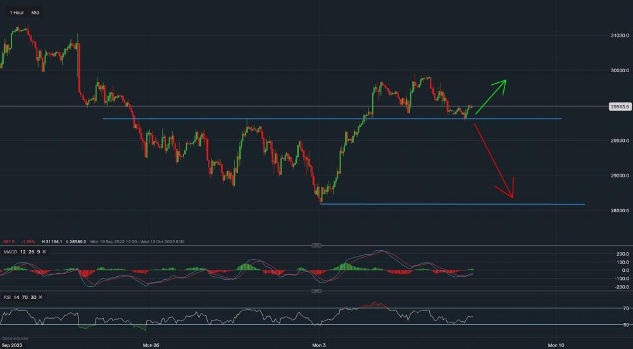Select the green upward arrow drawing
Screen dimensions: 633x349
tap(492, 96)
